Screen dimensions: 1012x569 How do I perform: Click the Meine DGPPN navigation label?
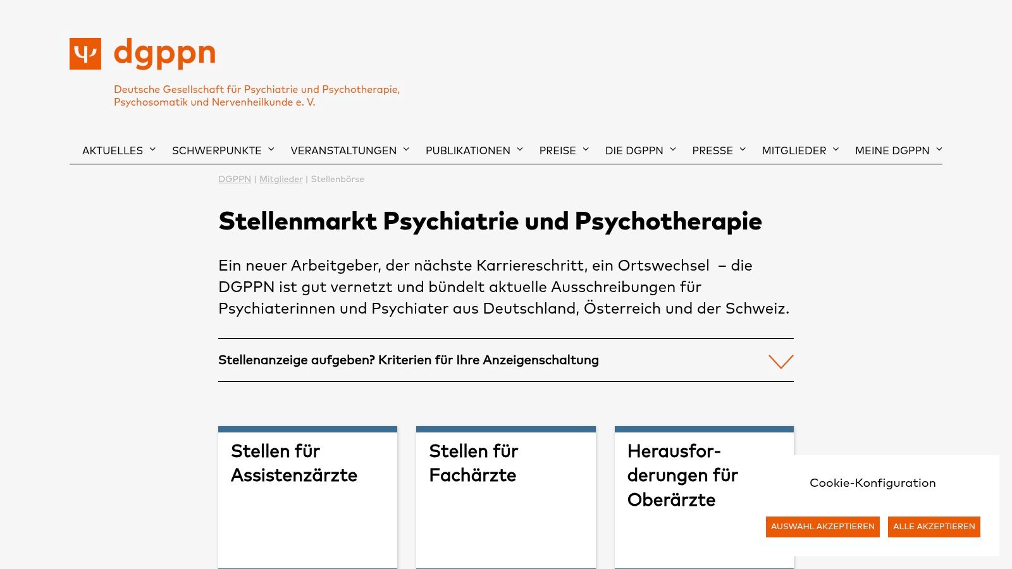[x=892, y=150]
